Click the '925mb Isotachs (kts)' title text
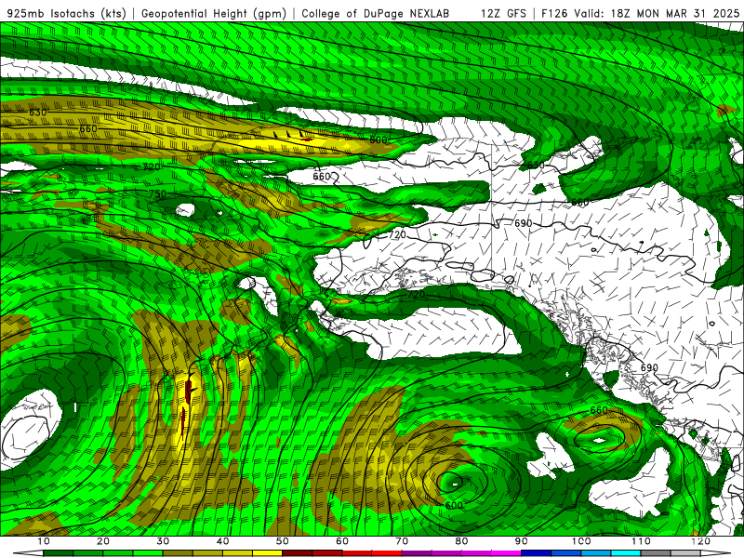Viewport: 744px width, 558px height. point(67,14)
